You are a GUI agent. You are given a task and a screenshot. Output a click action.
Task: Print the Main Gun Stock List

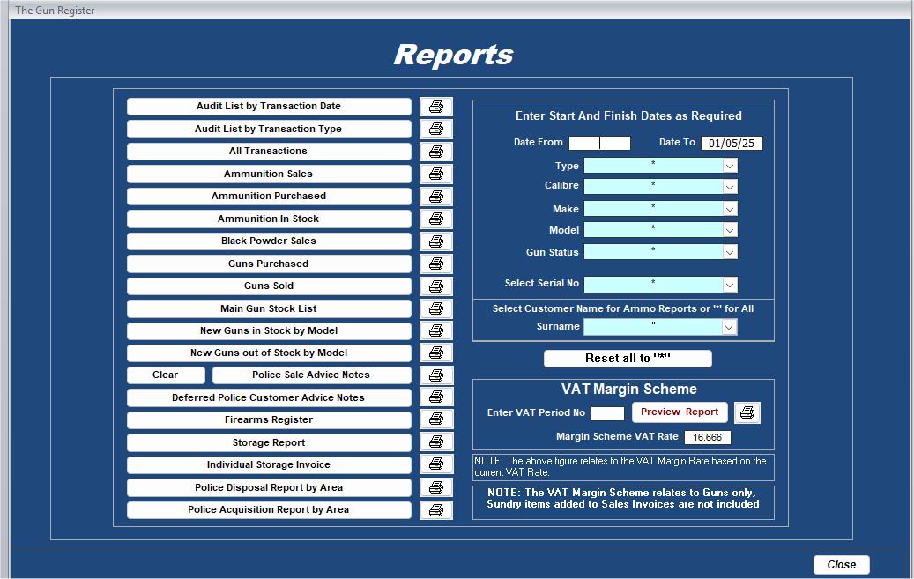click(x=435, y=308)
